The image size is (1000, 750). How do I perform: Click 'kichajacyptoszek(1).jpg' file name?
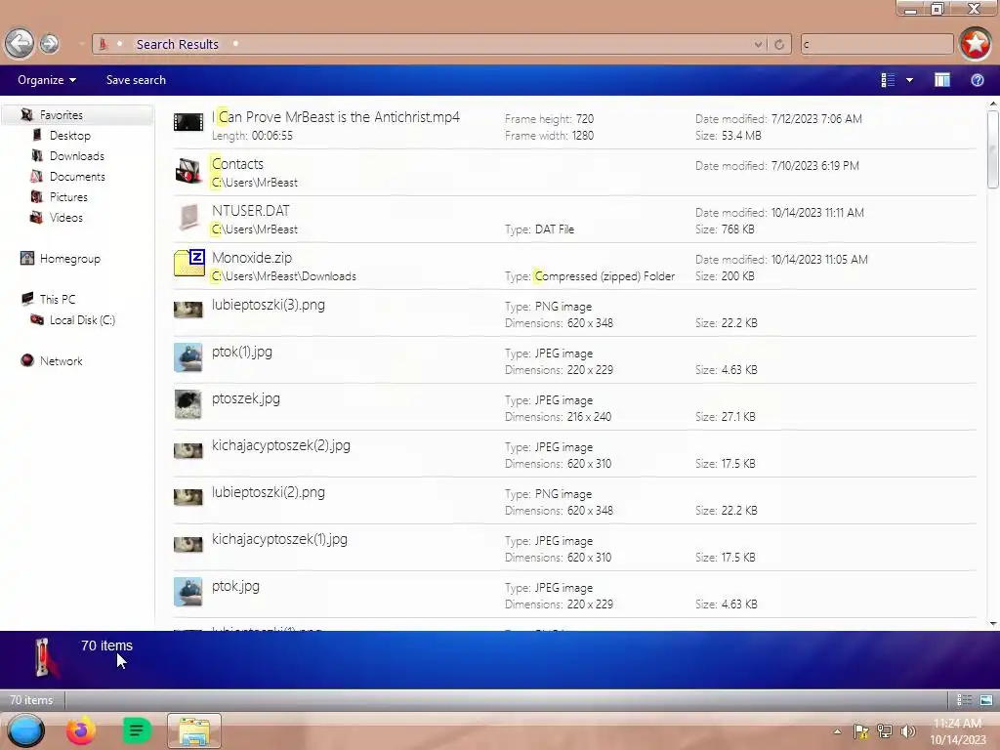click(x=280, y=539)
